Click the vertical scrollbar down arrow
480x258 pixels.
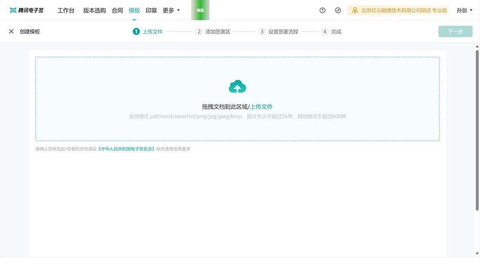477,254
